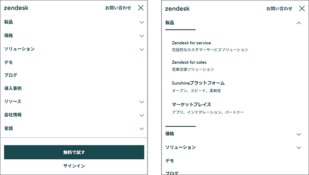Viewport: 309px width, 175px height.
Task: Click the サインイン link
Action: [74, 166]
